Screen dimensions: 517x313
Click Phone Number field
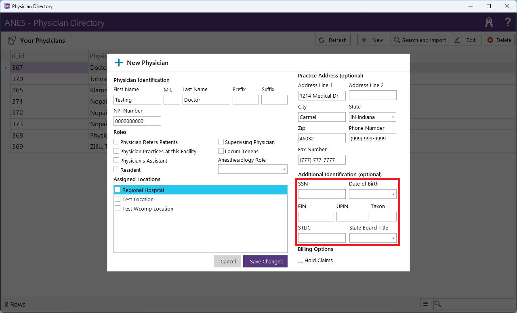372,138
